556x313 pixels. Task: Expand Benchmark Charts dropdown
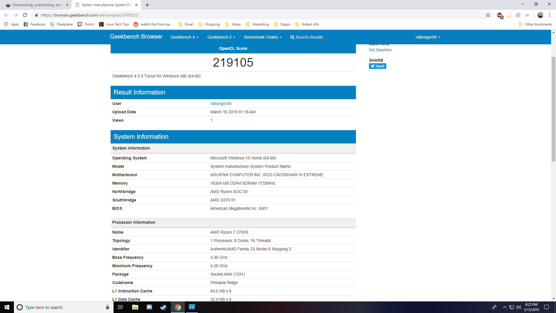click(x=263, y=37)
